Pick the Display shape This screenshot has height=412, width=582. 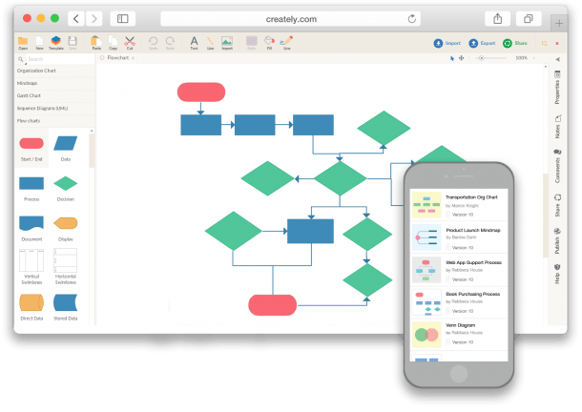click(65, 223)
